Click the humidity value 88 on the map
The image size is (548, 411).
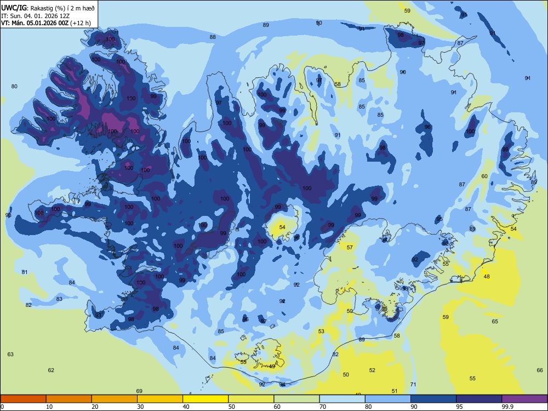213,37
